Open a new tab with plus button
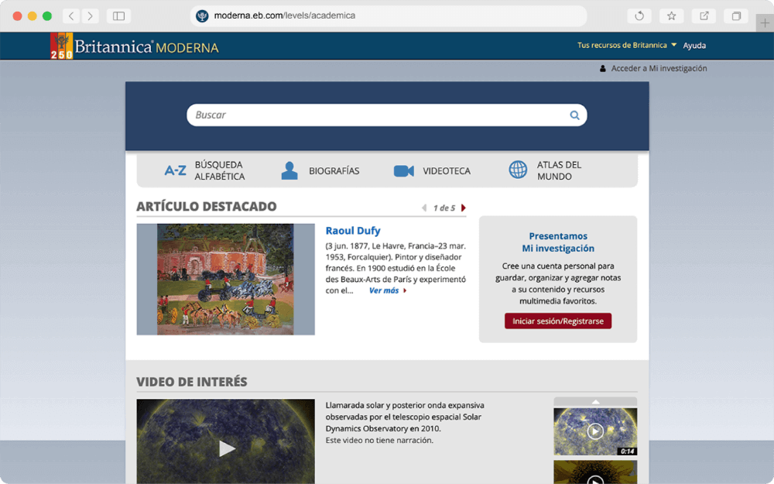The width and height of the screenshot is (774, 484). [765, 22]
